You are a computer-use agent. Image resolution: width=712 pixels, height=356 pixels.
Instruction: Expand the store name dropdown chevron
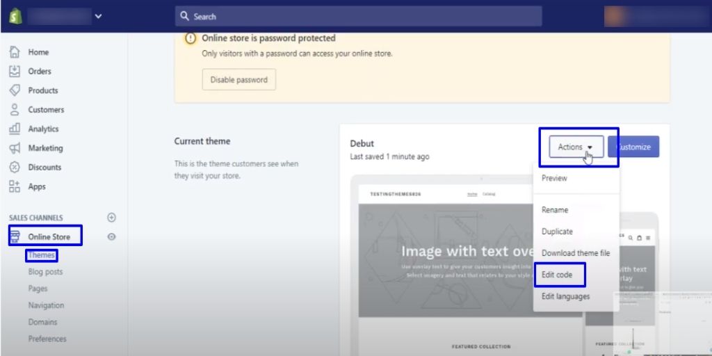(98, 17)
